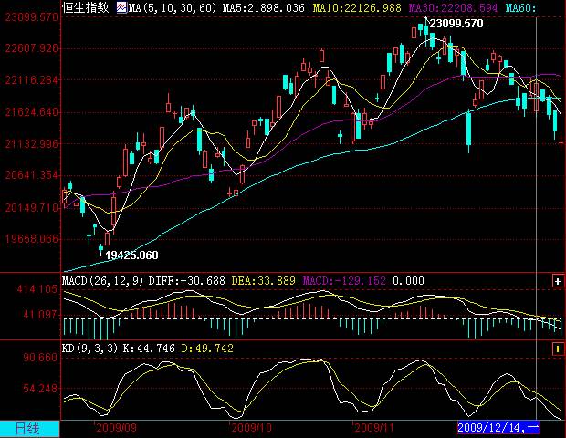
Task: Click the low price marker 19425.860
Action: (x=131, y=255)
